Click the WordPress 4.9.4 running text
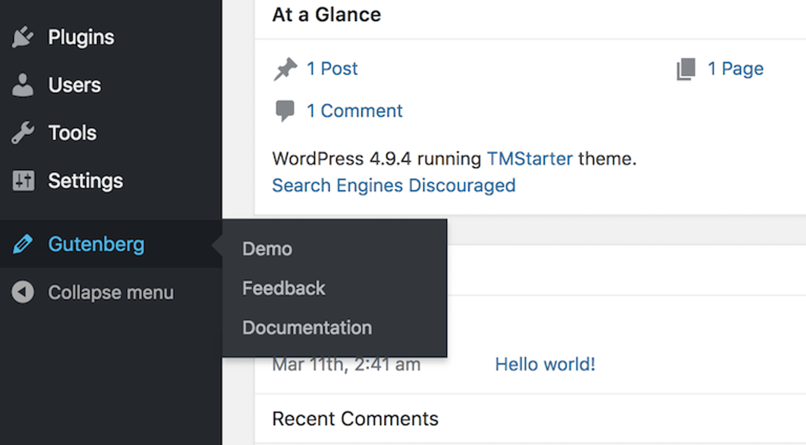Screen dimensions: 806x445 [377, 159]
